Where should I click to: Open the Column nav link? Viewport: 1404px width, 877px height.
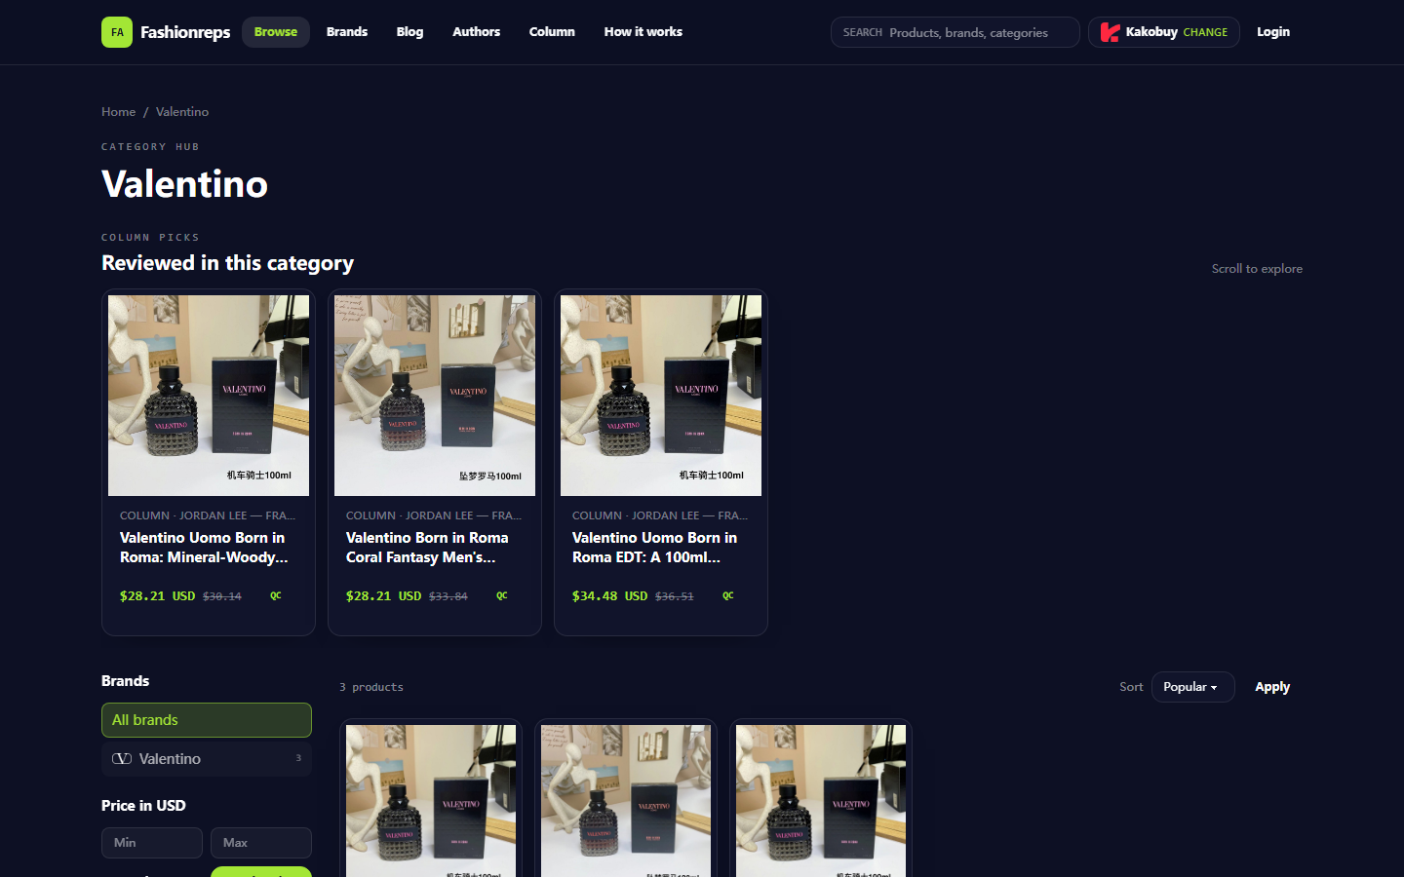(552, 32)
